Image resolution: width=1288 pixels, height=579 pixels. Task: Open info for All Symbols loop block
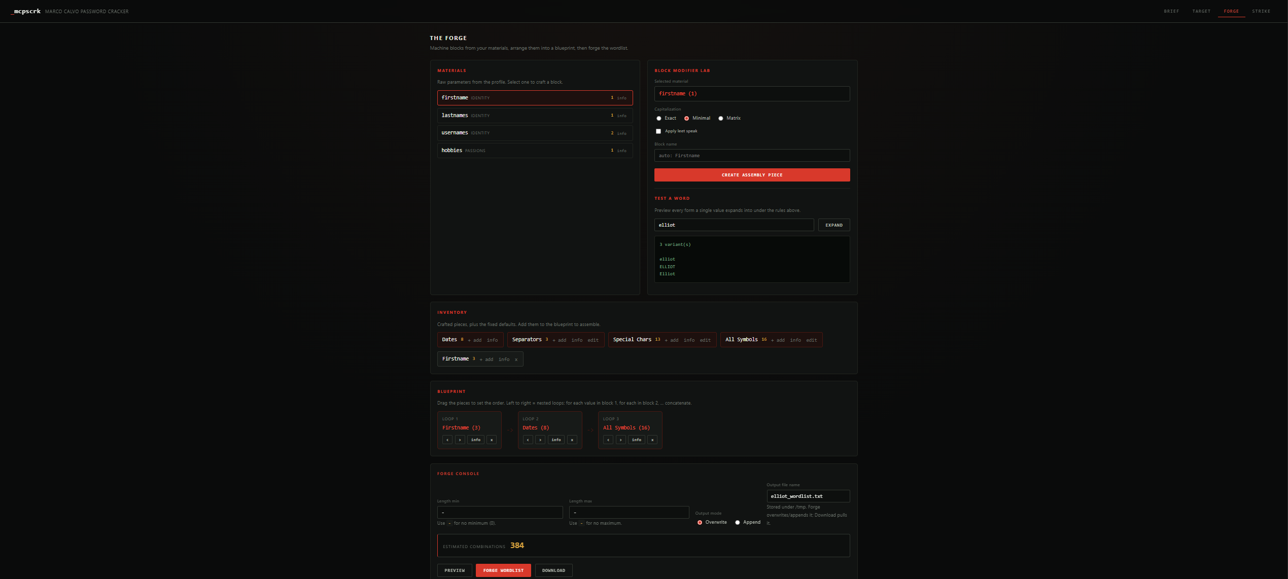tap(637, 440)
